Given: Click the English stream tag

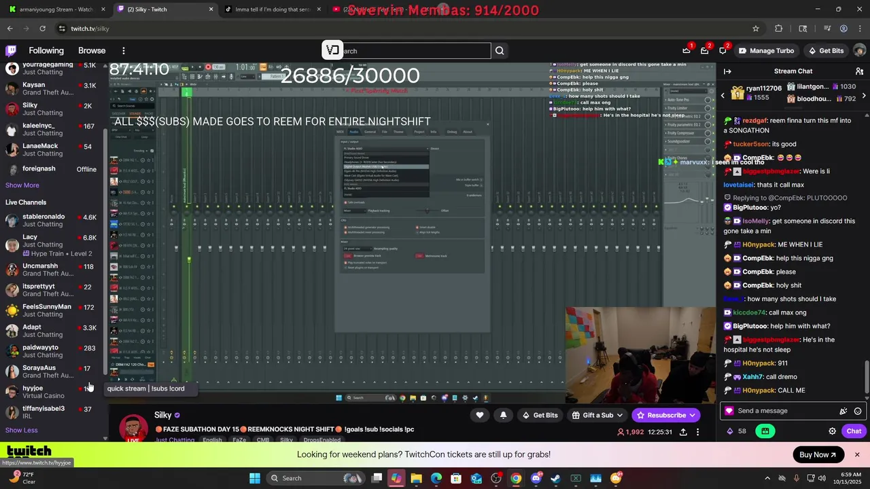Looking at the screenshot, I should [212, 440].
